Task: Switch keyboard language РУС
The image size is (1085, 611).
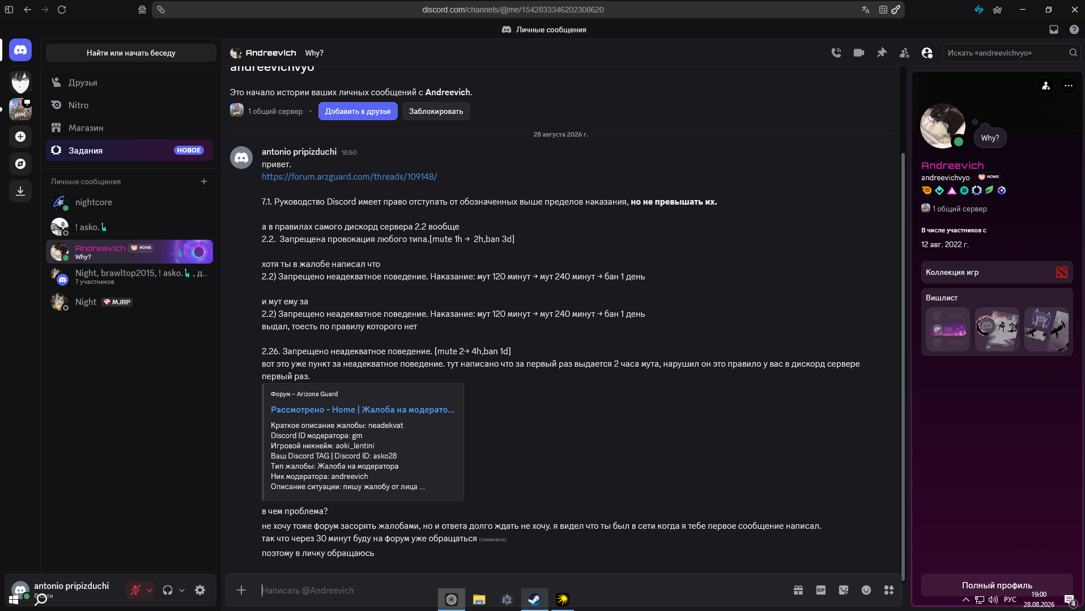Action: (1010, 599)
